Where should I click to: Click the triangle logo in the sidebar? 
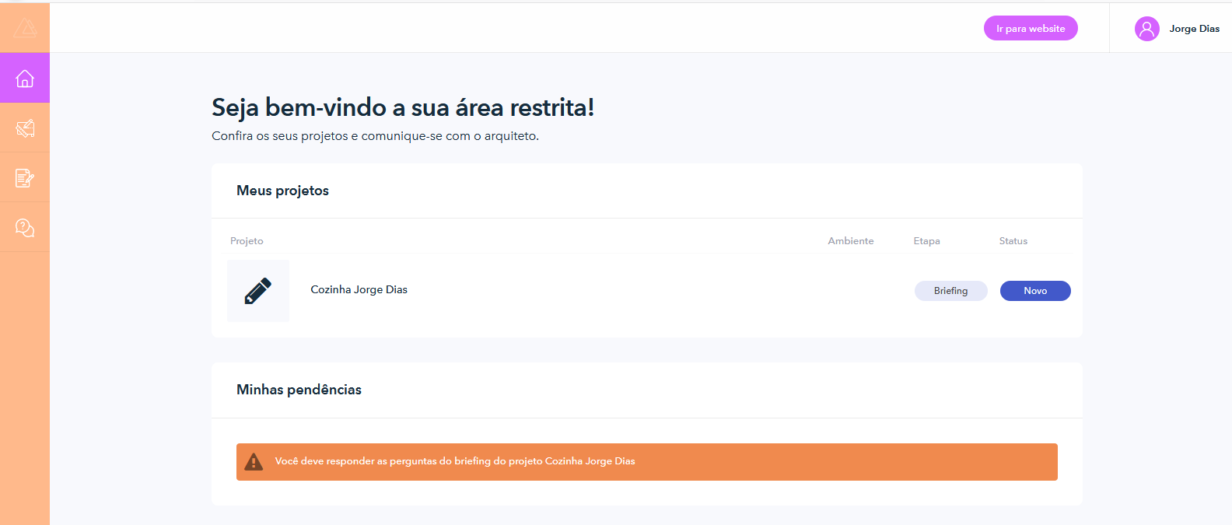coord(25,29)
